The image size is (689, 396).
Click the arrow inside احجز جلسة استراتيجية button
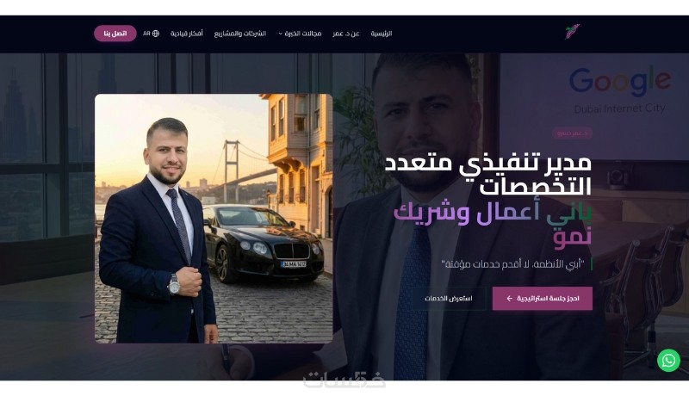point(509,299)
